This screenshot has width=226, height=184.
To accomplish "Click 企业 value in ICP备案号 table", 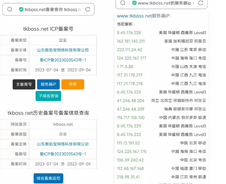I will pos(63,40).
